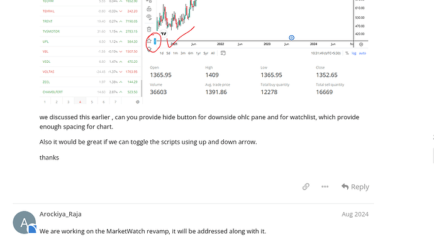434x251 pixels.
Task: Toggle the log scale option
Action: pos(353,53)
